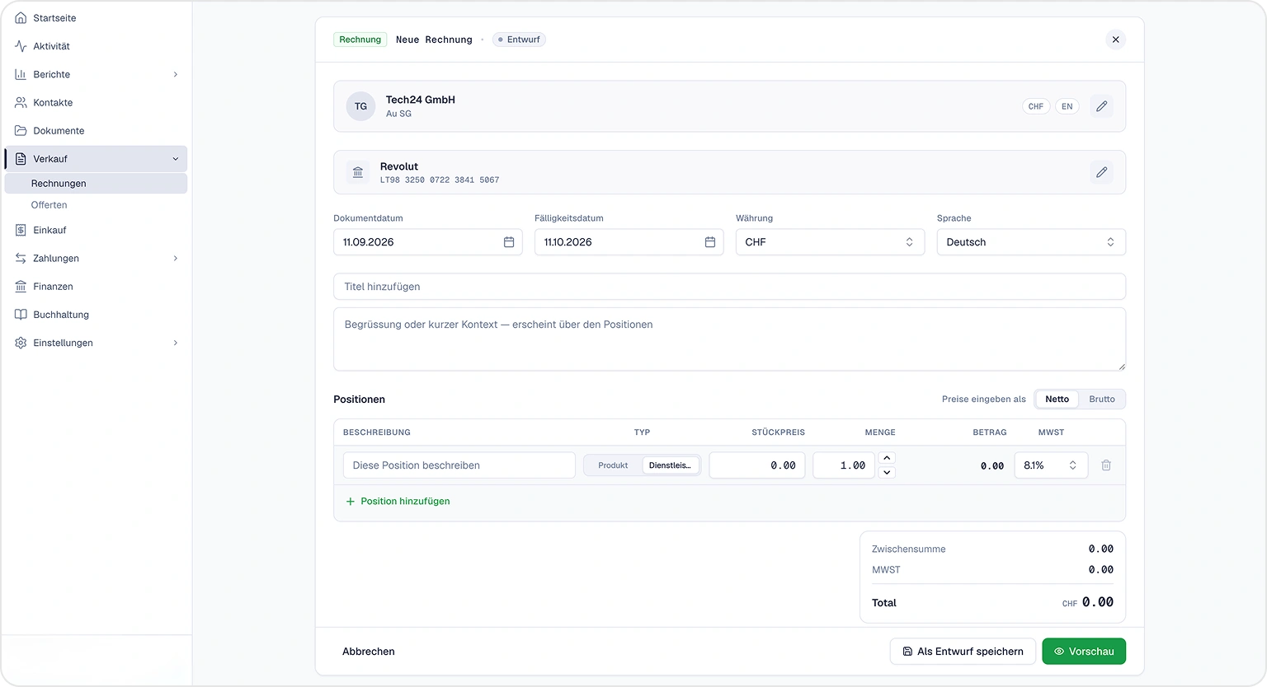Click the Dokumente folder icon
The image size is (1267, 687).
pyautogui.click(x=21, y=131)
